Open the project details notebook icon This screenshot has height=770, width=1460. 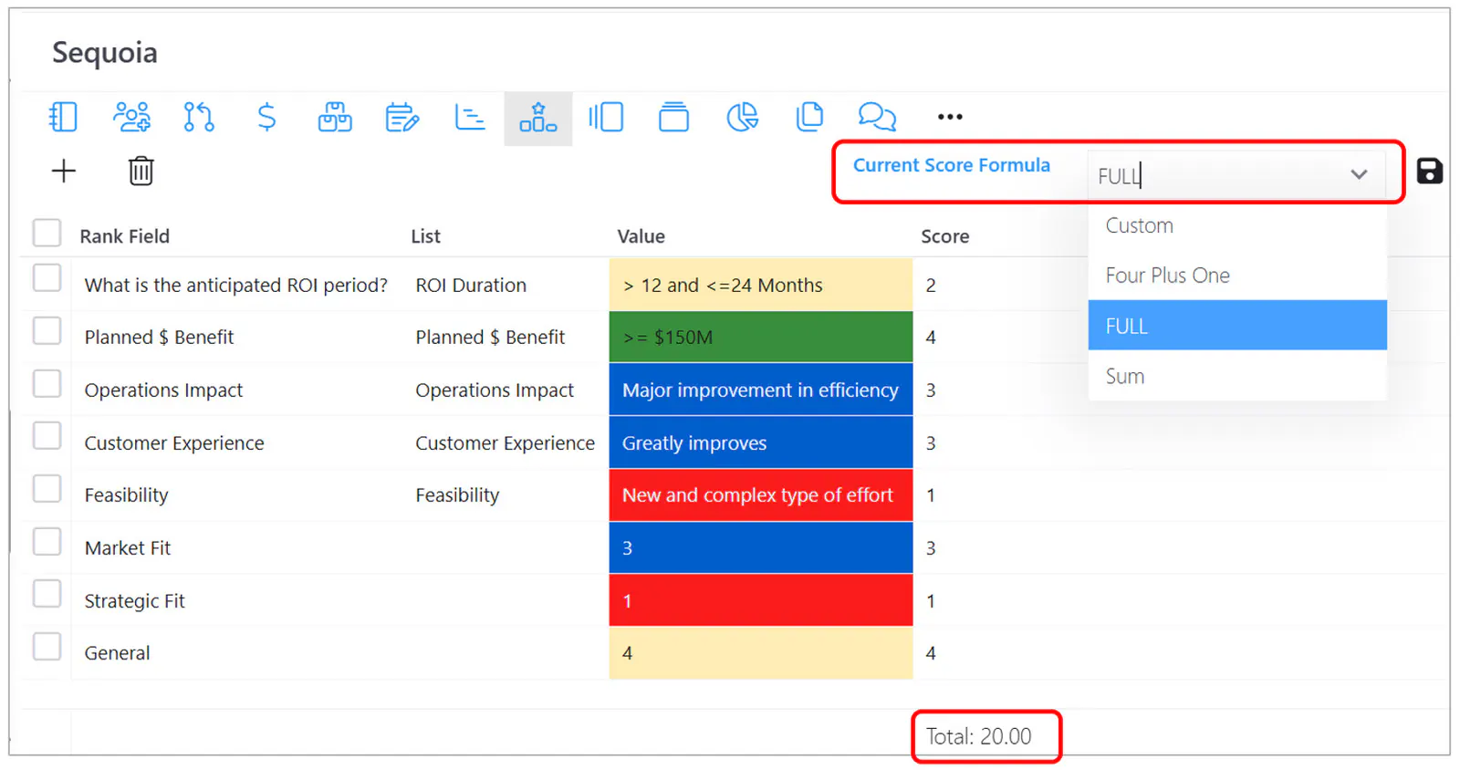pos(63,118)
